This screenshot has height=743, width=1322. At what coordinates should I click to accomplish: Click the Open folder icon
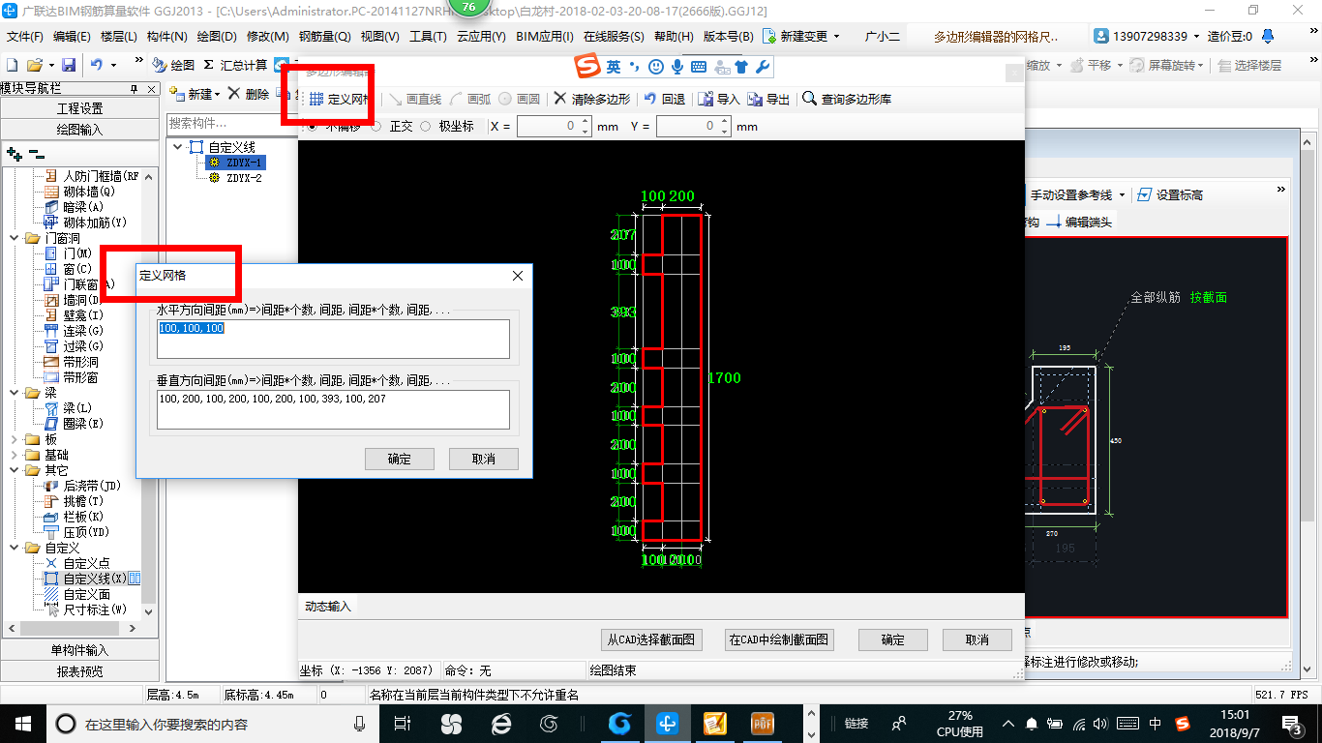pyautogui.click(x=35, y=65)
